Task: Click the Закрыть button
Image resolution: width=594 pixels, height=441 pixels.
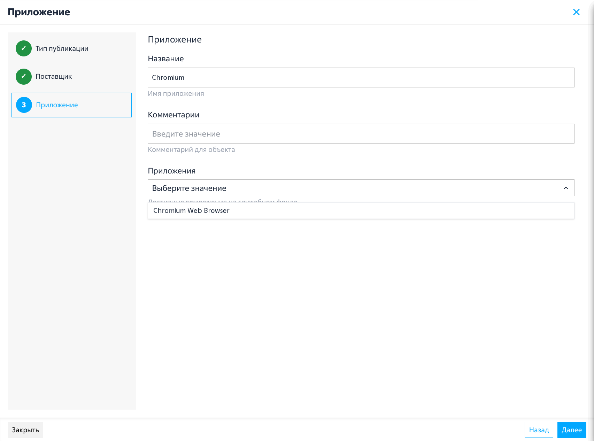Action: click(x=25, y=430)
